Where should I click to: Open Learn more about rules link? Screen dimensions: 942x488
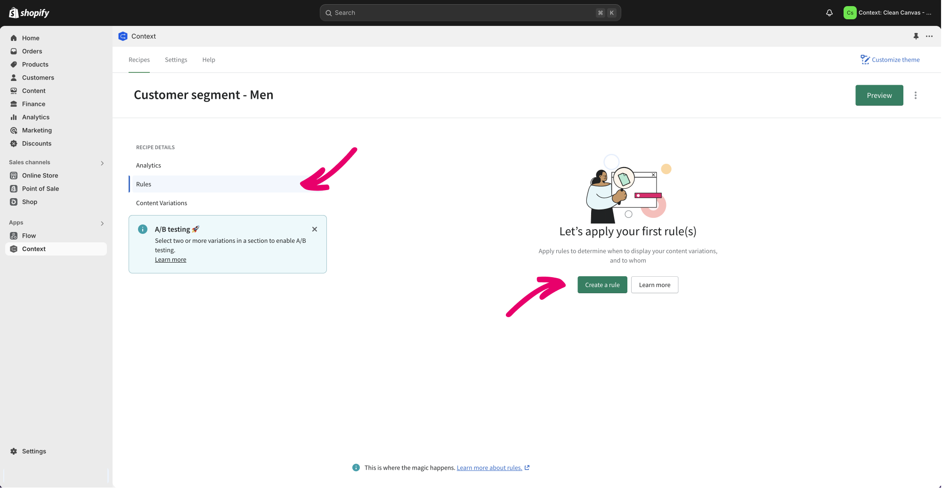coord(489,468)
